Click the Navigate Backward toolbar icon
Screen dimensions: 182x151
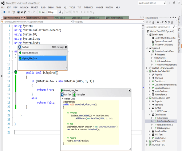tap(4, 12)
